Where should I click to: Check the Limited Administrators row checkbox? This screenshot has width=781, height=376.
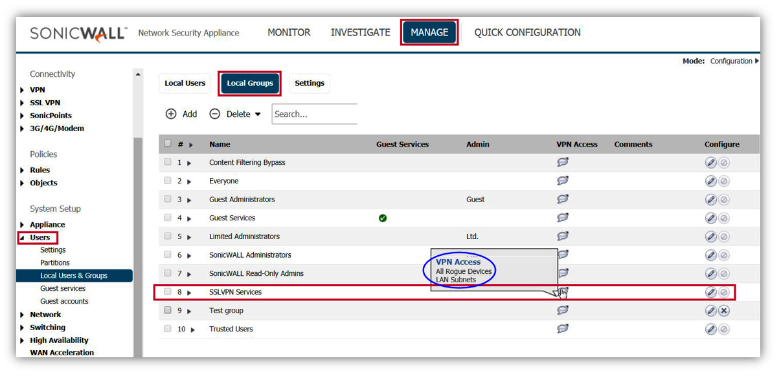[x=168, y=236]
